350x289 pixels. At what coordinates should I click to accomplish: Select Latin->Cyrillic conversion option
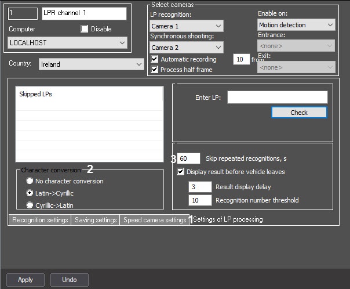tap(30, 193)
